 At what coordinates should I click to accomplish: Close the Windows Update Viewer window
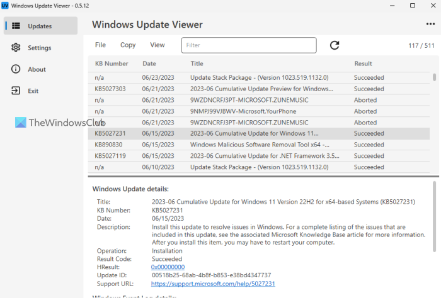coord(433,6)
